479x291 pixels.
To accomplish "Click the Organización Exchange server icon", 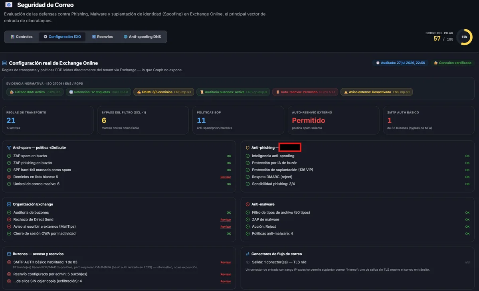I will (9, 204).
